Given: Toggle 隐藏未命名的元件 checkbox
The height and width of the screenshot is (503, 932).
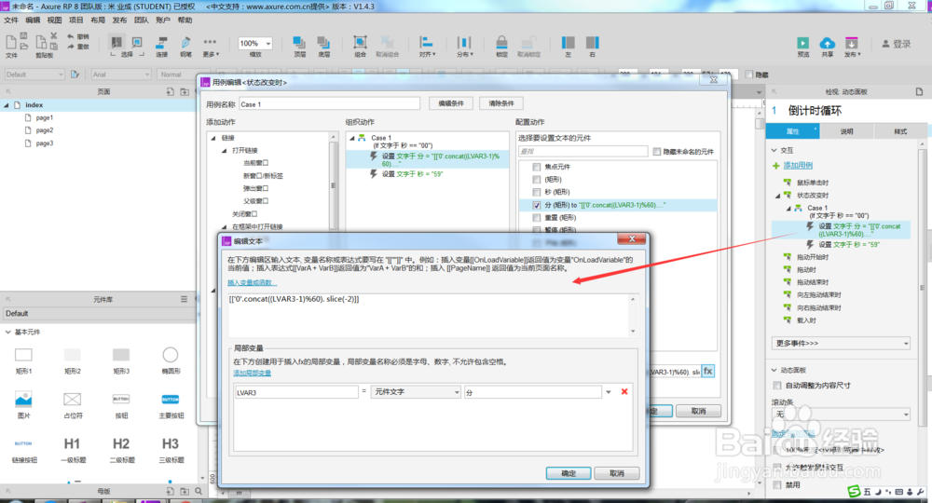Looking at the screenshot, I should click(x=657, y=152).
